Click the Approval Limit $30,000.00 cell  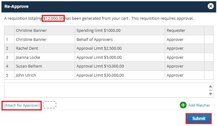click(x=120, y=75)
